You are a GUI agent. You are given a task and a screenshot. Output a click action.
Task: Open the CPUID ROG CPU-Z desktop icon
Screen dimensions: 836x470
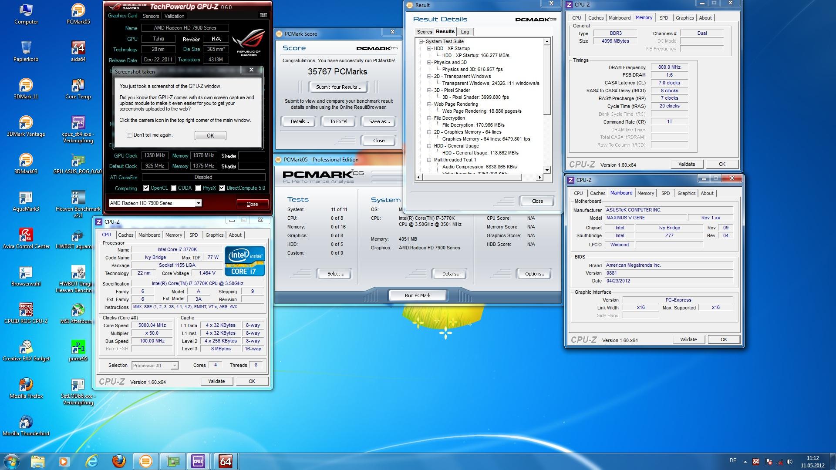pos(26,313)
